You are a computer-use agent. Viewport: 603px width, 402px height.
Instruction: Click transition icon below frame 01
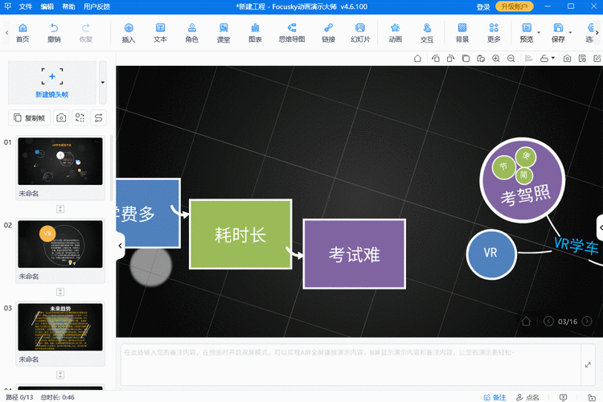coord(60,209)
